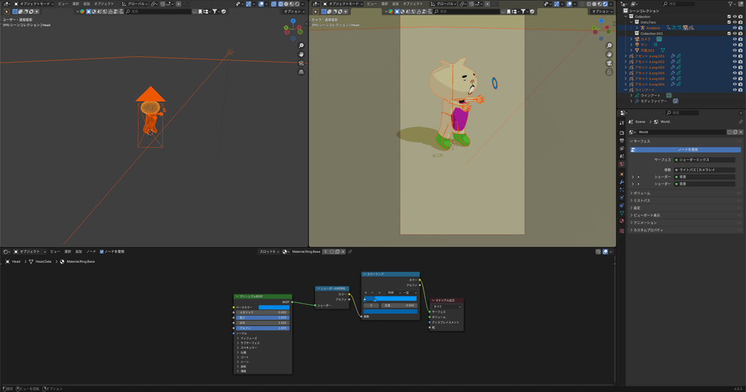This screenshot has width=746, height=392.
Task: Click the camera data icon next to カメラ
Action: click(659, 39)
